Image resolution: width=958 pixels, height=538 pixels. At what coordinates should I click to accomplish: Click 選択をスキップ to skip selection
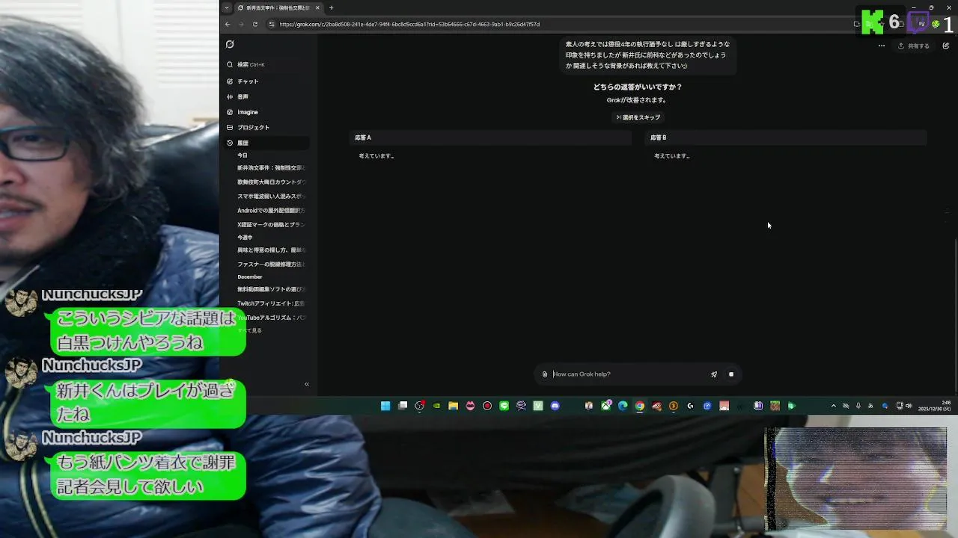[638, 117]
